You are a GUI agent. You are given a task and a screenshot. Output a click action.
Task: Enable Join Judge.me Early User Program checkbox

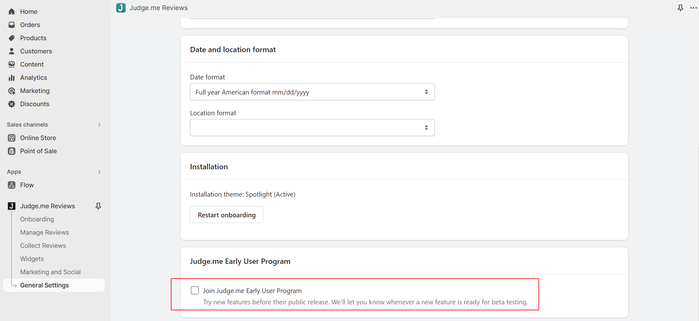[x=195, y=291]
